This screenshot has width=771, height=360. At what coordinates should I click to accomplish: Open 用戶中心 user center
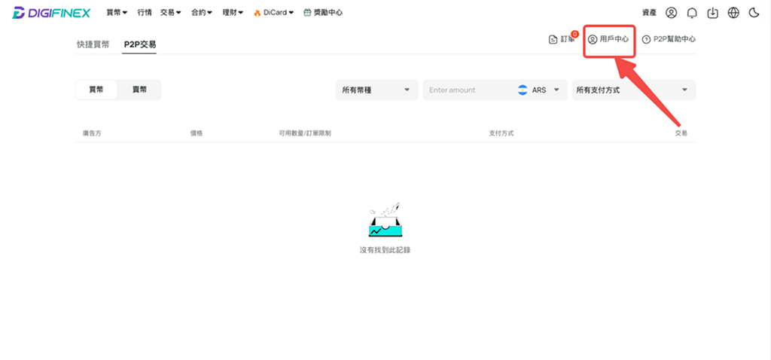click(x=608, y=39)
